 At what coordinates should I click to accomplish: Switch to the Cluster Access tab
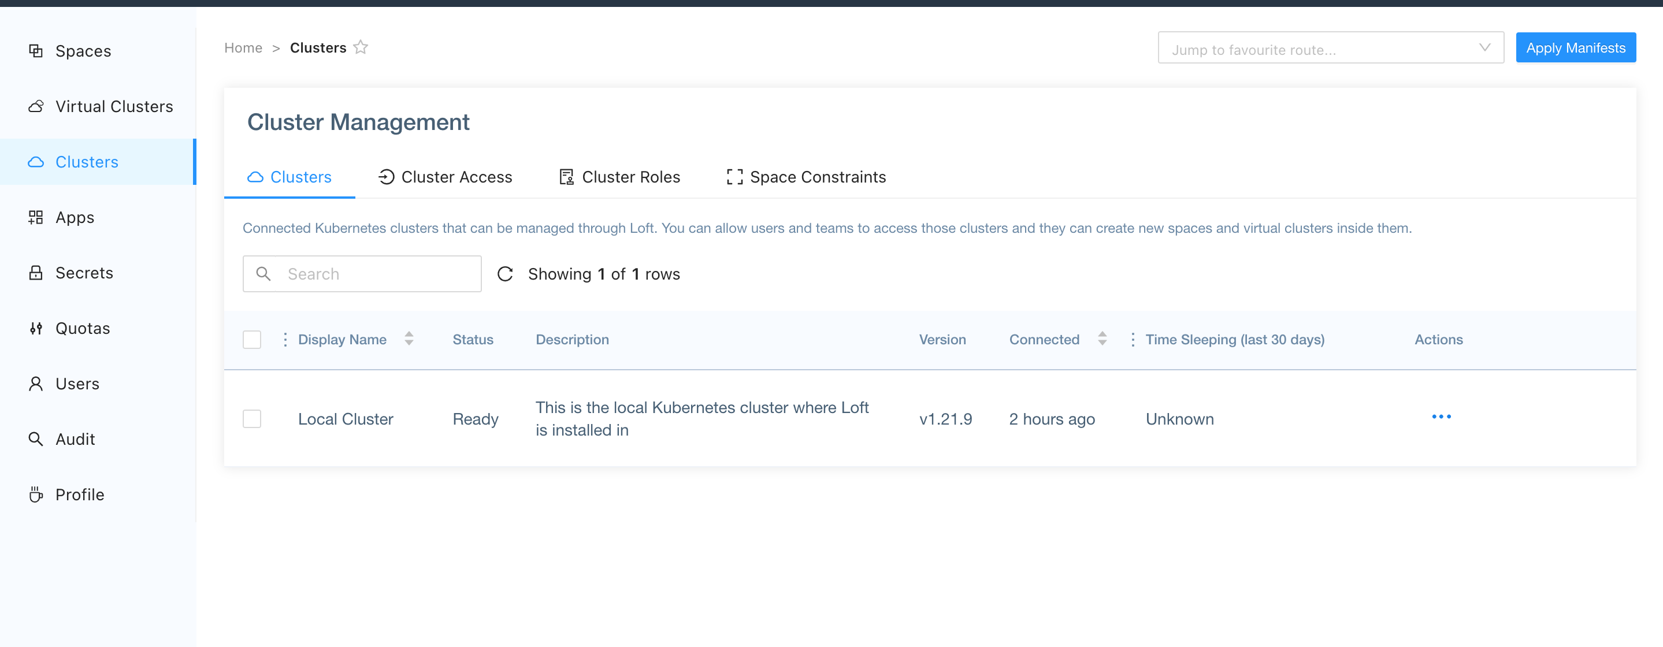click(x=456, y=176)
